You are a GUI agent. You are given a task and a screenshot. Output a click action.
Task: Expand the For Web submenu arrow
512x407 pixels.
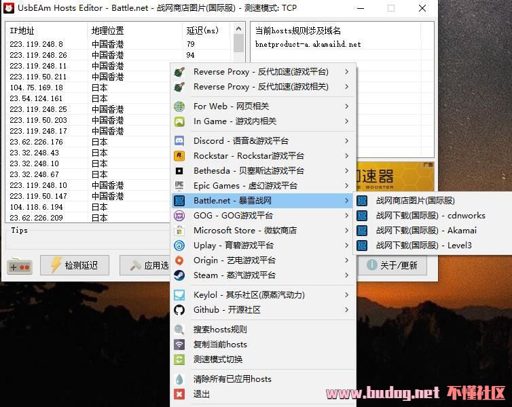(x=347, y=106)
